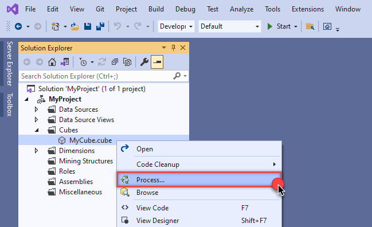This screenshot has width=372, height=227.
Task: Click the New Project toolbar icon
Action: pos(55,26)
